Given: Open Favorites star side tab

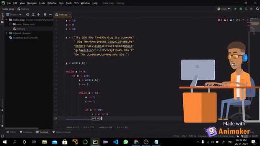Looking at the screenshot, I should tap(2, 121).
